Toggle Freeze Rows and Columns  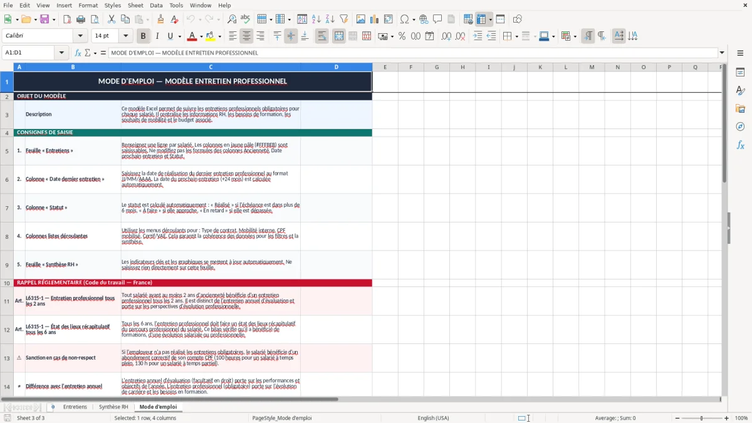tap(481, 19)
